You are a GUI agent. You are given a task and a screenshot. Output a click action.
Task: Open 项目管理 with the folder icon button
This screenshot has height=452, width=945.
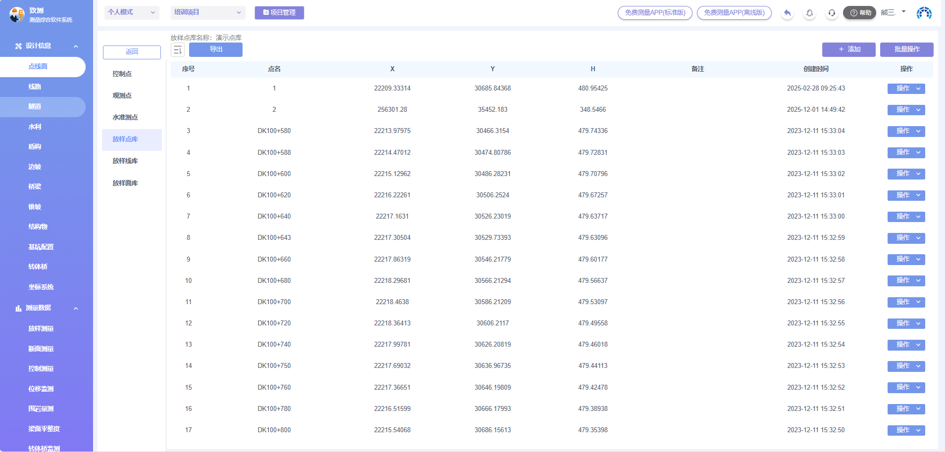tap(279, 13)
